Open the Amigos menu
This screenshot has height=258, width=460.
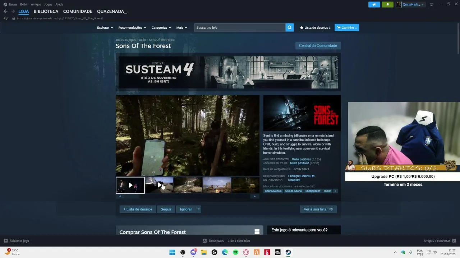[36, 4]
